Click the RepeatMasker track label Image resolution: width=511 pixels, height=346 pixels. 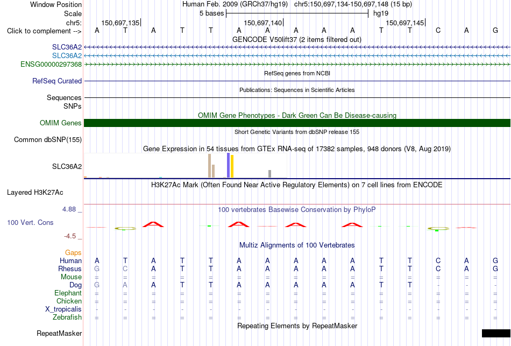click(59, 333)
